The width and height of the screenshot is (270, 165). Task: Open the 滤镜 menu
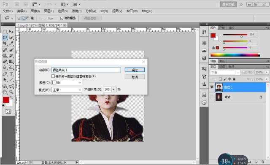pyautogui.click(x=76, y=11)
